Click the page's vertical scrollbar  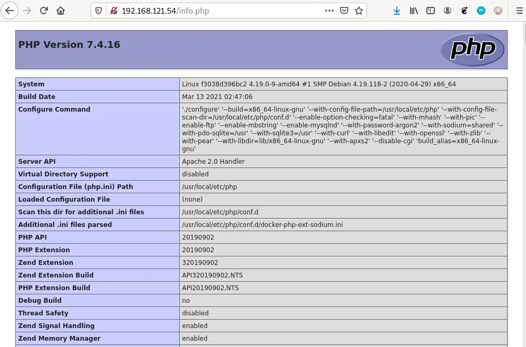pos(522,184)
